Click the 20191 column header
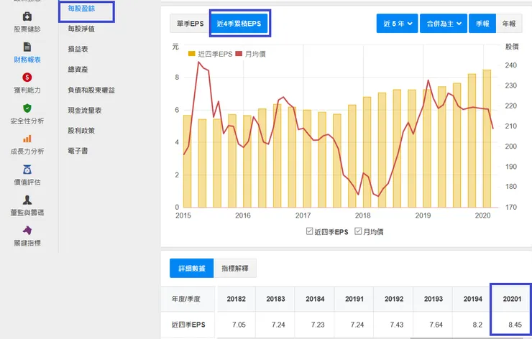 [354, 299]
